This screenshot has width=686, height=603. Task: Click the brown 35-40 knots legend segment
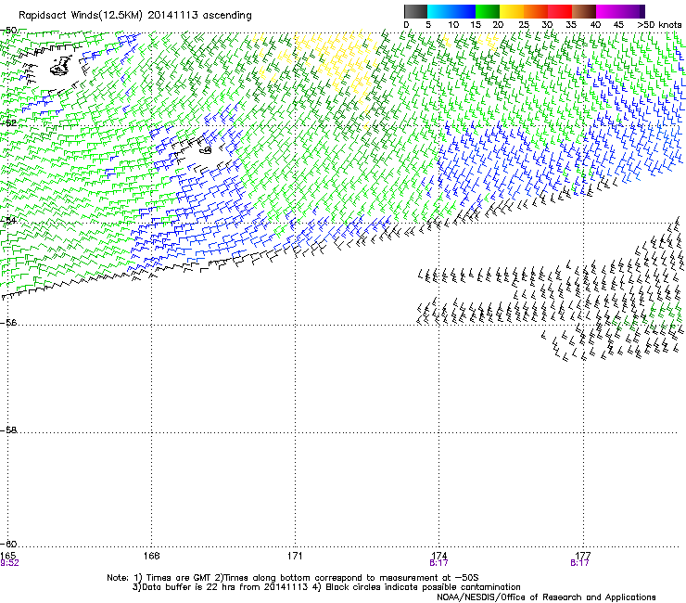[584, 11]
